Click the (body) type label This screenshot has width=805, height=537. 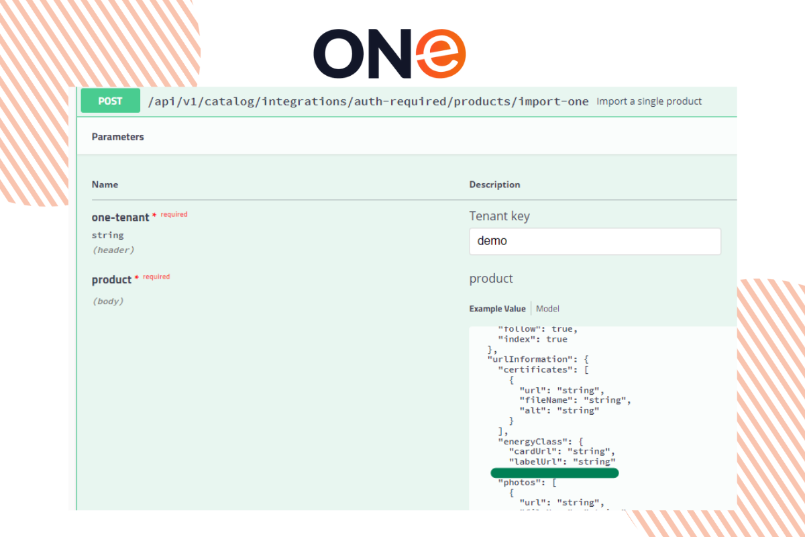[108, 301]
